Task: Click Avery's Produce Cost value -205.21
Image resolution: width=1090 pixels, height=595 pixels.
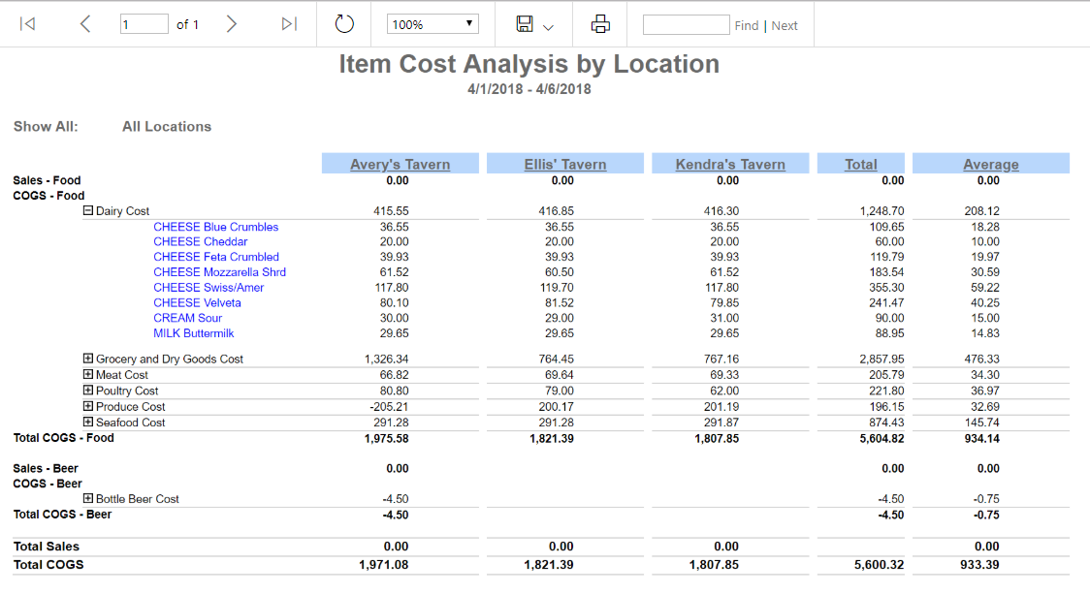Action: [x=389, y=407]
